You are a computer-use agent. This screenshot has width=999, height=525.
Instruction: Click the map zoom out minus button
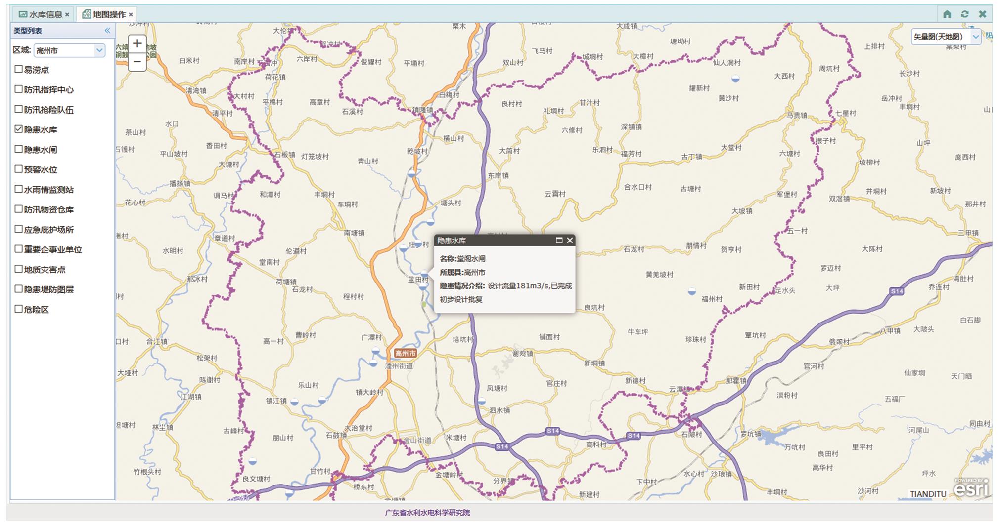(137, 62)
